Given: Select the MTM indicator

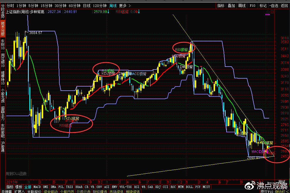Looking at the screenshot, I should click(181, 187).
